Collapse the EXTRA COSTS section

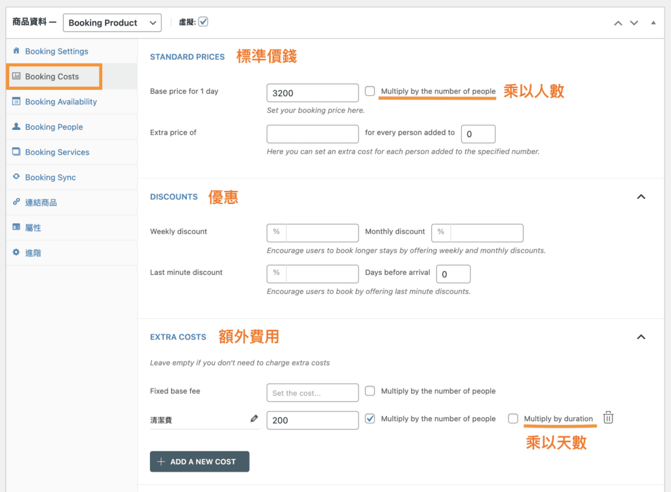click(x=641, y=337)
